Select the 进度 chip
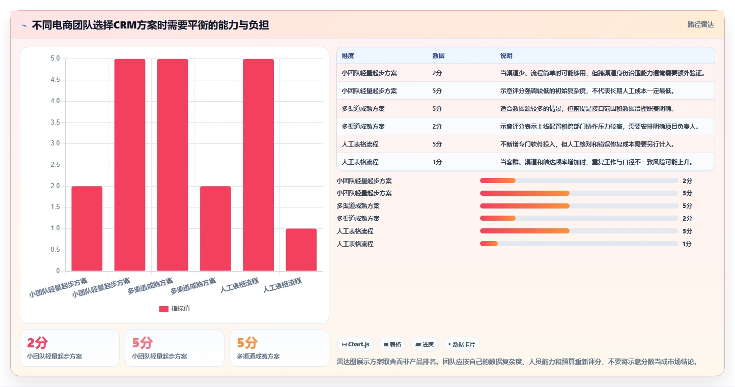 [425, 344]
